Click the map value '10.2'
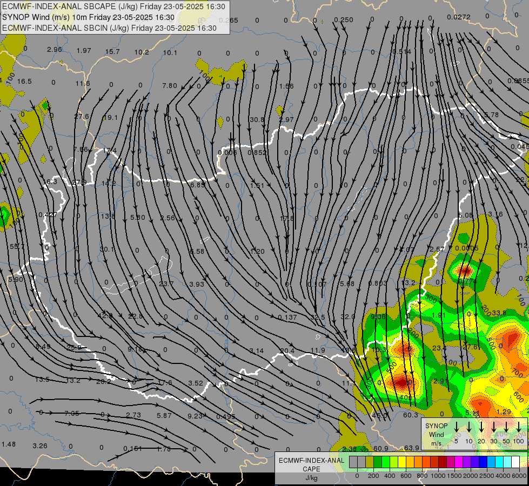529x486 pixels. tap(142, 52)
